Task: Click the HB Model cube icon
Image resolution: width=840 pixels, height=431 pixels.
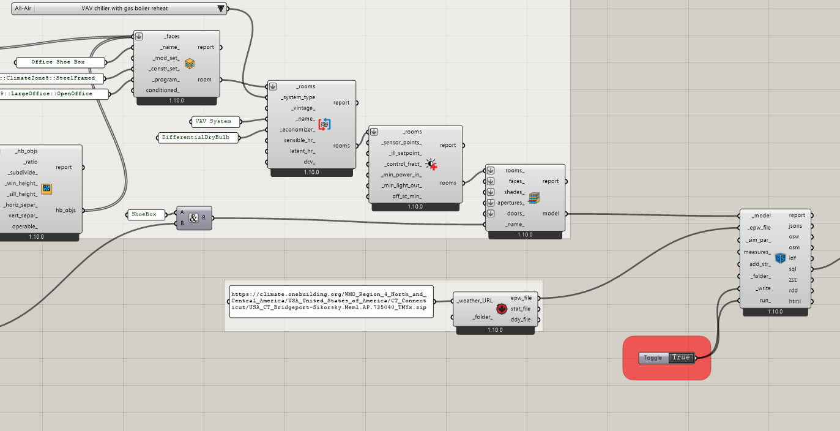Action: 534,197
